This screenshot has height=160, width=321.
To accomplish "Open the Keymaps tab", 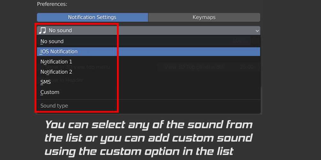I will click(204, 17).
